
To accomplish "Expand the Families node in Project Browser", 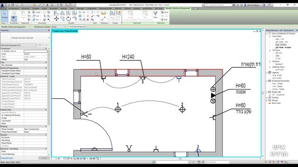I will pos(267,97).
